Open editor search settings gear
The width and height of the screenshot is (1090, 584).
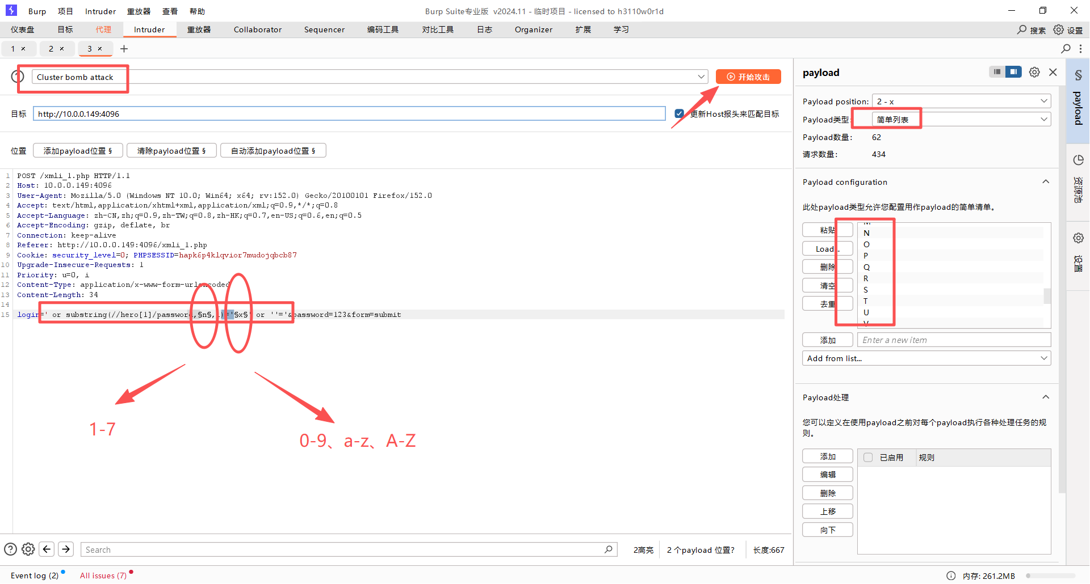click(x=28, y=549)
